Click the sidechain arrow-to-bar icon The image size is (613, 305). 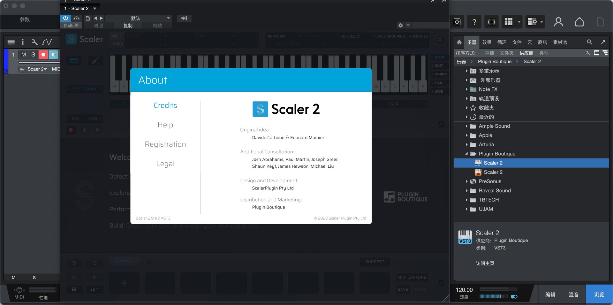[184, 18]
